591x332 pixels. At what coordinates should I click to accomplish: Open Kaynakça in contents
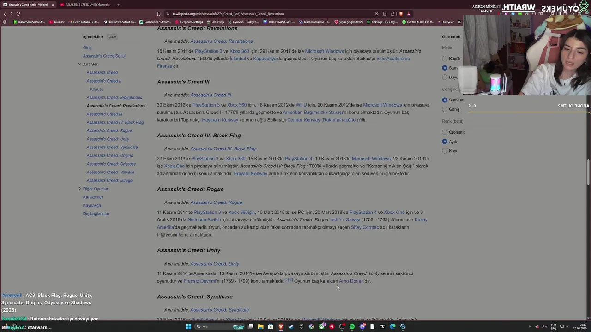tap(92, 205)
